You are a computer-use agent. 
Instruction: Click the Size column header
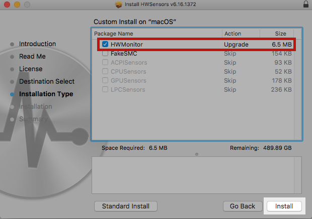280,34
